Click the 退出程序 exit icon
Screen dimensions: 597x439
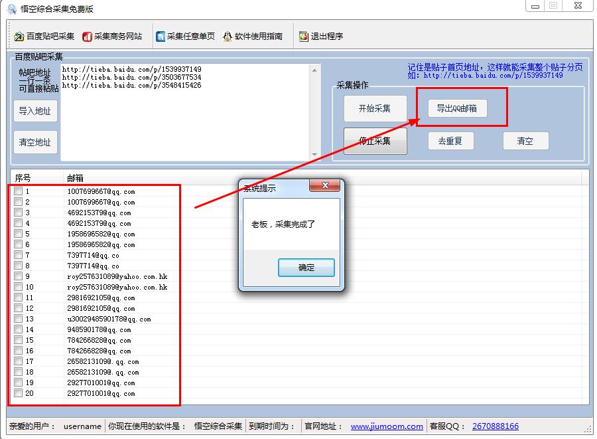[x=304, y=37]
